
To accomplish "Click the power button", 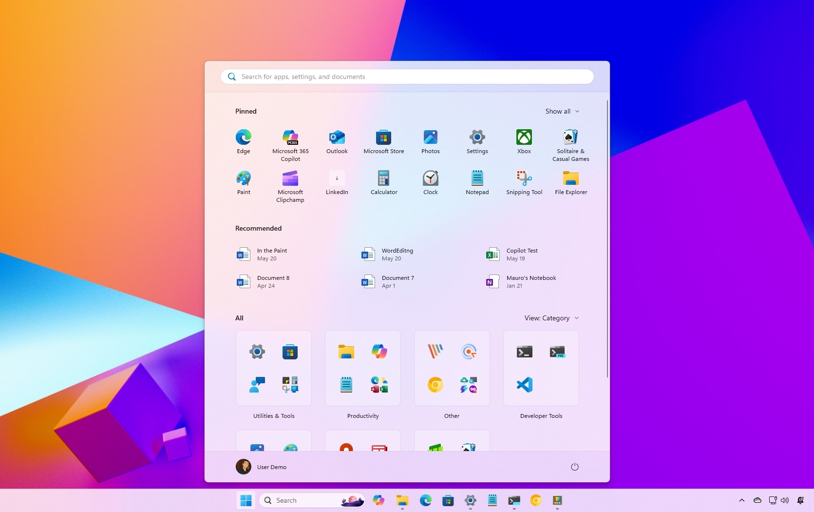I will tap(574, 467).
